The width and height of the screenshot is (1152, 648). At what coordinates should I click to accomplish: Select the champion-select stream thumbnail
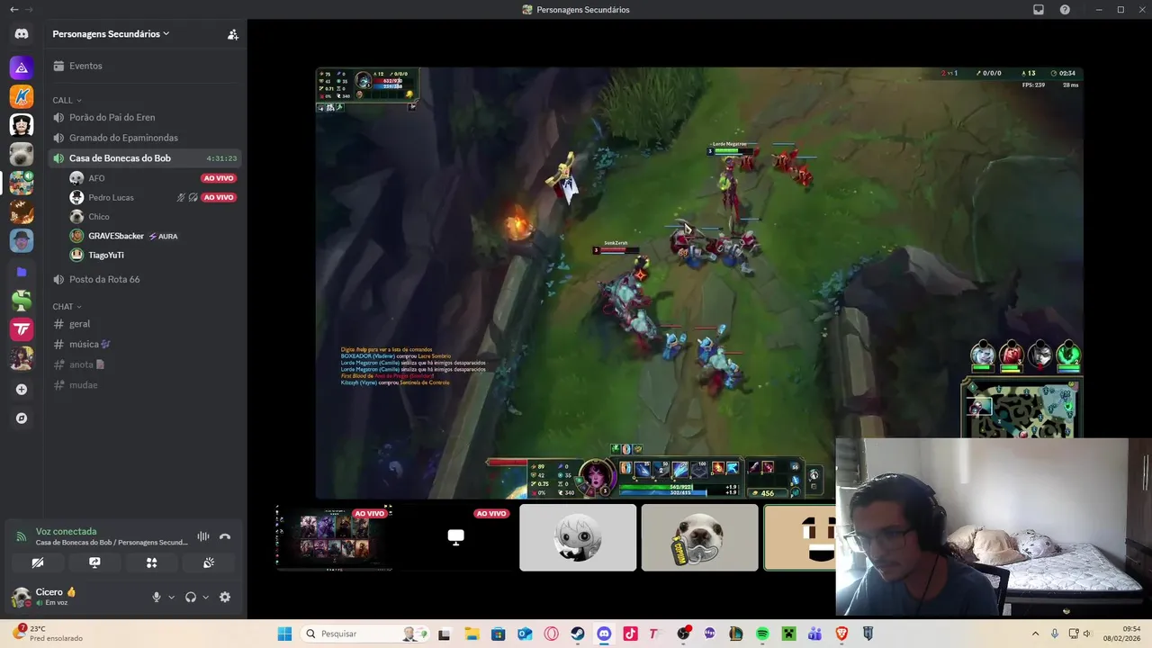tap(334, 537)
